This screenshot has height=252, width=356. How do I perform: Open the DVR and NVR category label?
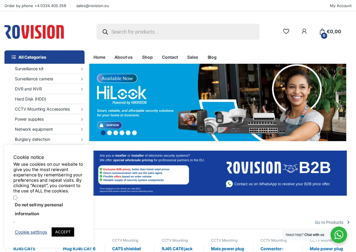tap(28, 89)
